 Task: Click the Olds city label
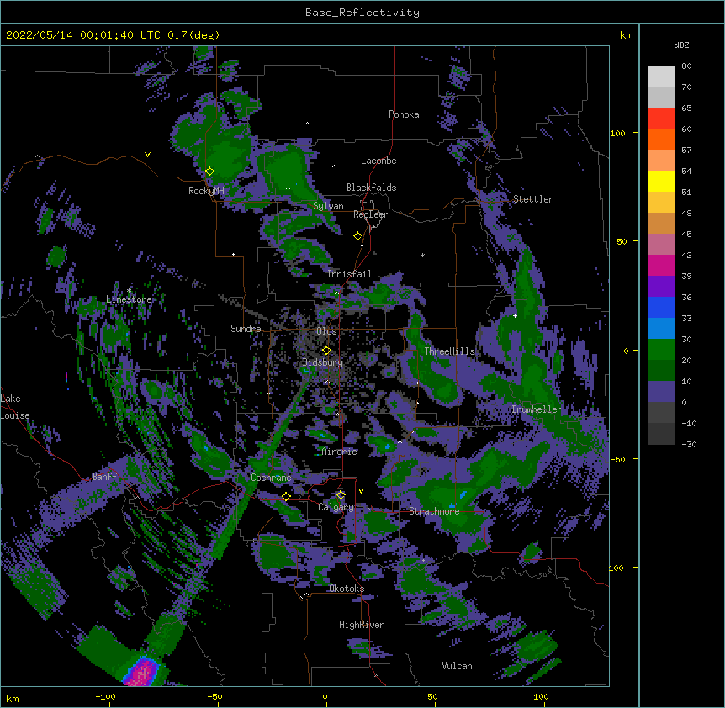point(326,331)
